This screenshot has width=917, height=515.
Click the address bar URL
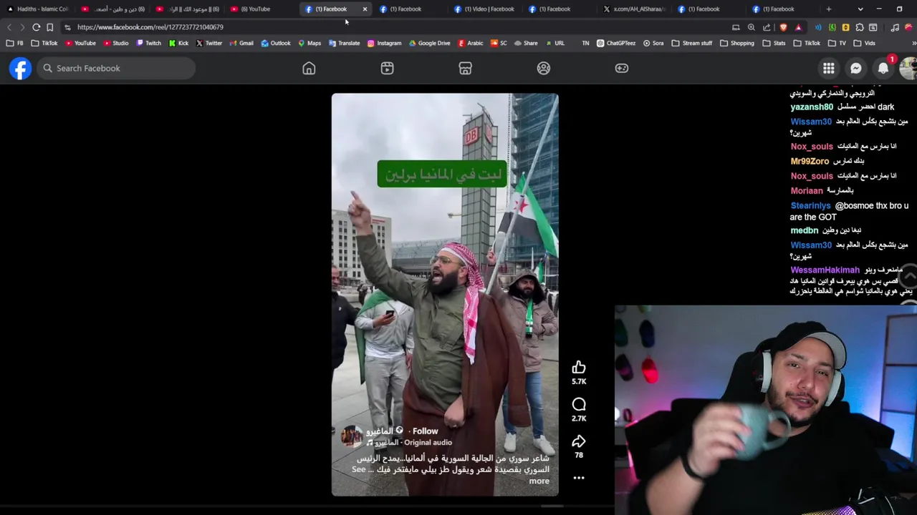pyautogui.click(x=150, y=27)
